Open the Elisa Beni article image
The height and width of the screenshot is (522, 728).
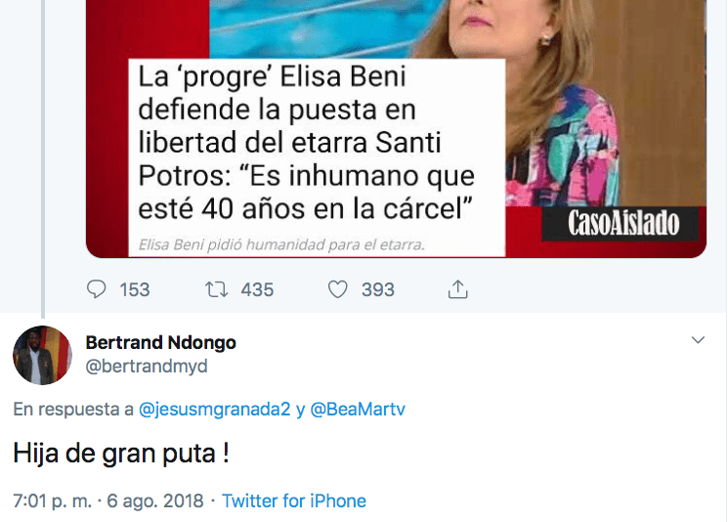(x=396, y=129)
